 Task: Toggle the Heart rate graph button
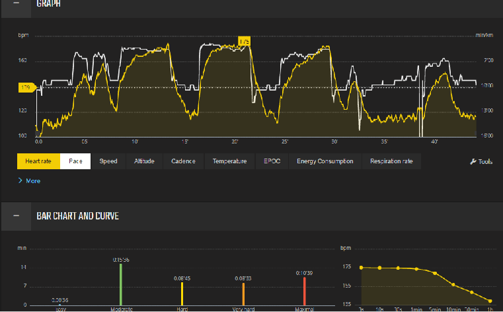(x=38, y=161)
